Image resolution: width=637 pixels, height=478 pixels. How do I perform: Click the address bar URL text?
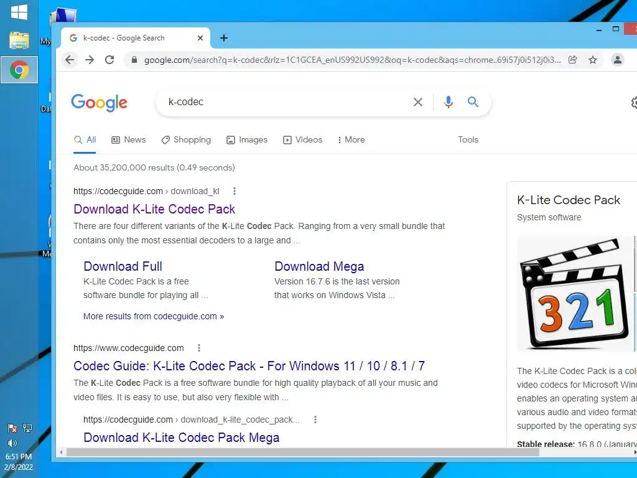click(352, 60)
